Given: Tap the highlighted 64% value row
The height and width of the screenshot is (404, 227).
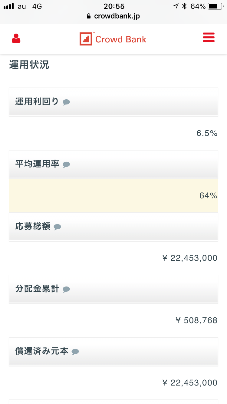Looking at the screenshot, I should tap(113, 196).
